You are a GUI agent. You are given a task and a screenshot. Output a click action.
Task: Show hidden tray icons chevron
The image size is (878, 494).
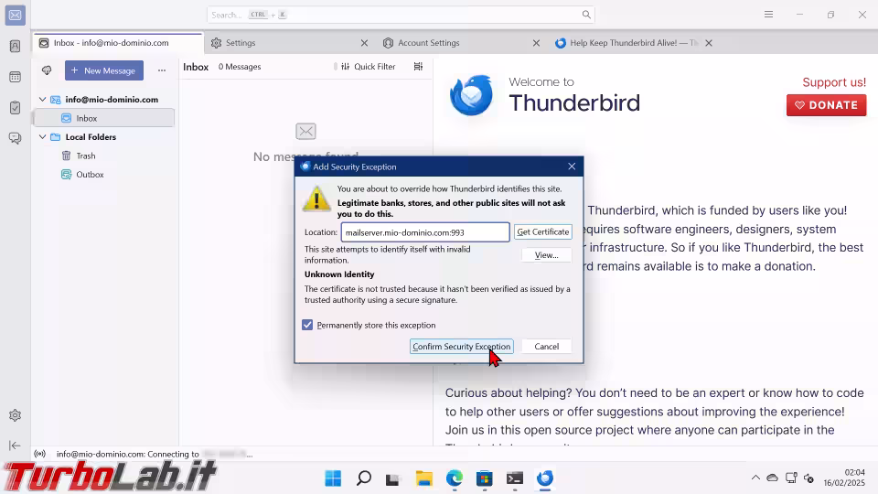coord(755,478)
